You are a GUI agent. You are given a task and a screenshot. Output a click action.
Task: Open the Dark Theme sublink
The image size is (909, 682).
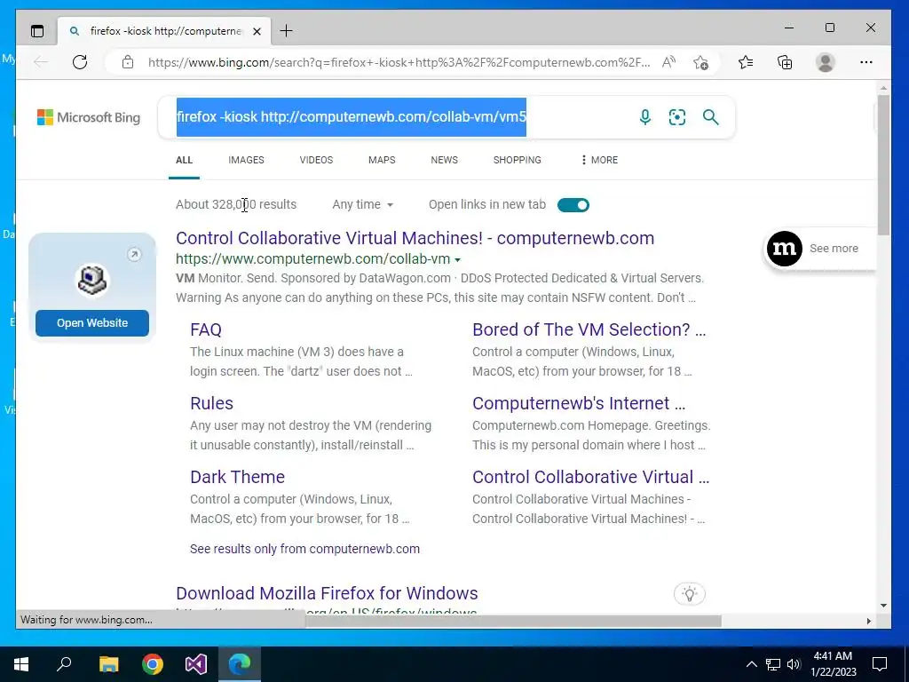coord(237,477)
